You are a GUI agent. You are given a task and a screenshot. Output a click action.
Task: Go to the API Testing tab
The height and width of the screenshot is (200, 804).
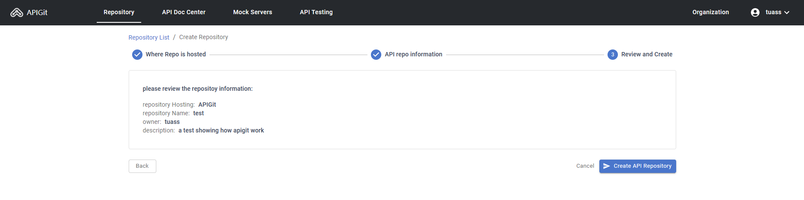click(316, 12)
